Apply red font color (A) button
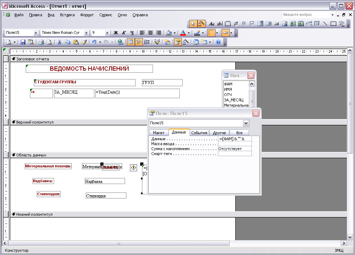 click(x=183, y=33)
